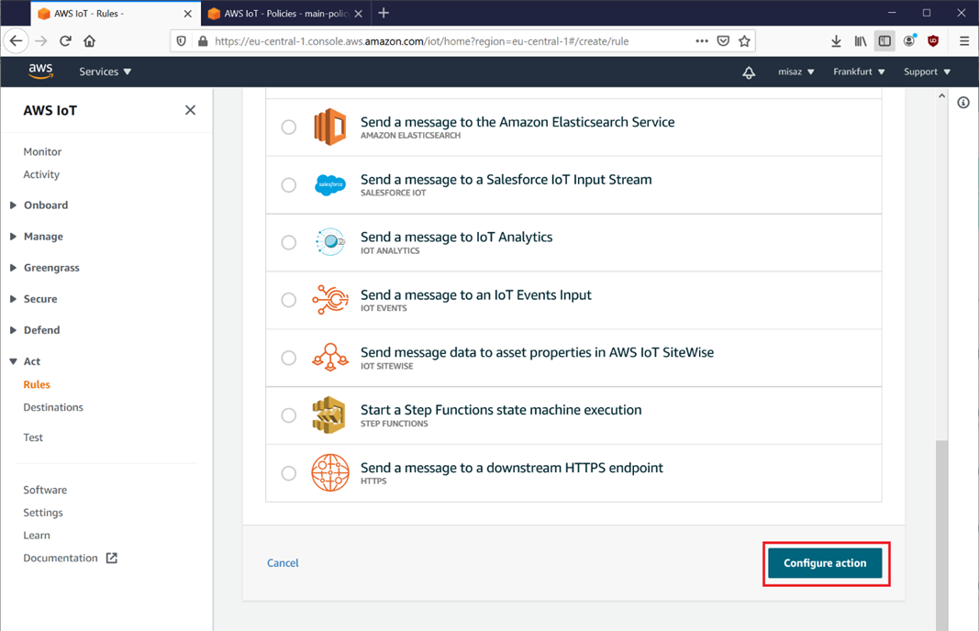Choose the Step Functions radio button
This screenshot has width=979, height=631.
289,415
